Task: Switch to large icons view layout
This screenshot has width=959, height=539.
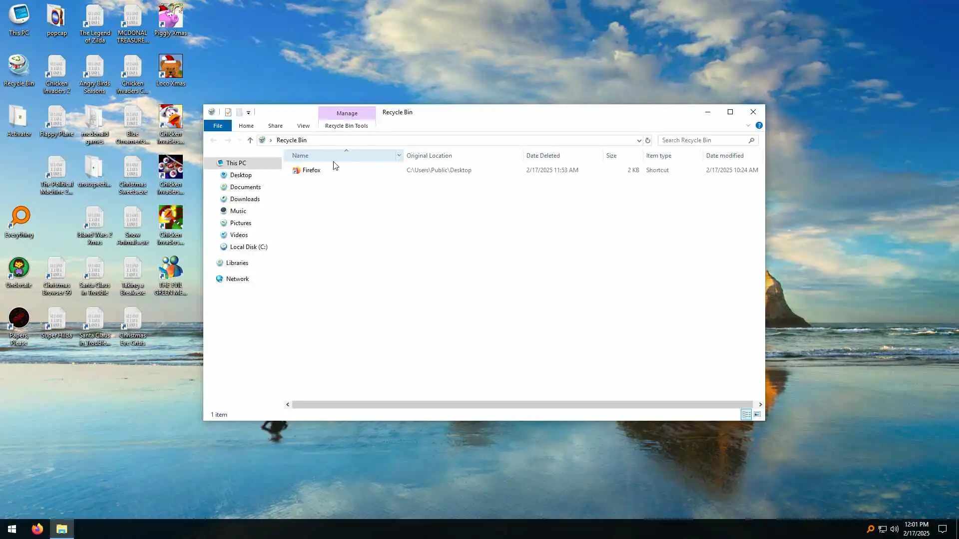Action: pyautogui.click(x=757, y=415)
